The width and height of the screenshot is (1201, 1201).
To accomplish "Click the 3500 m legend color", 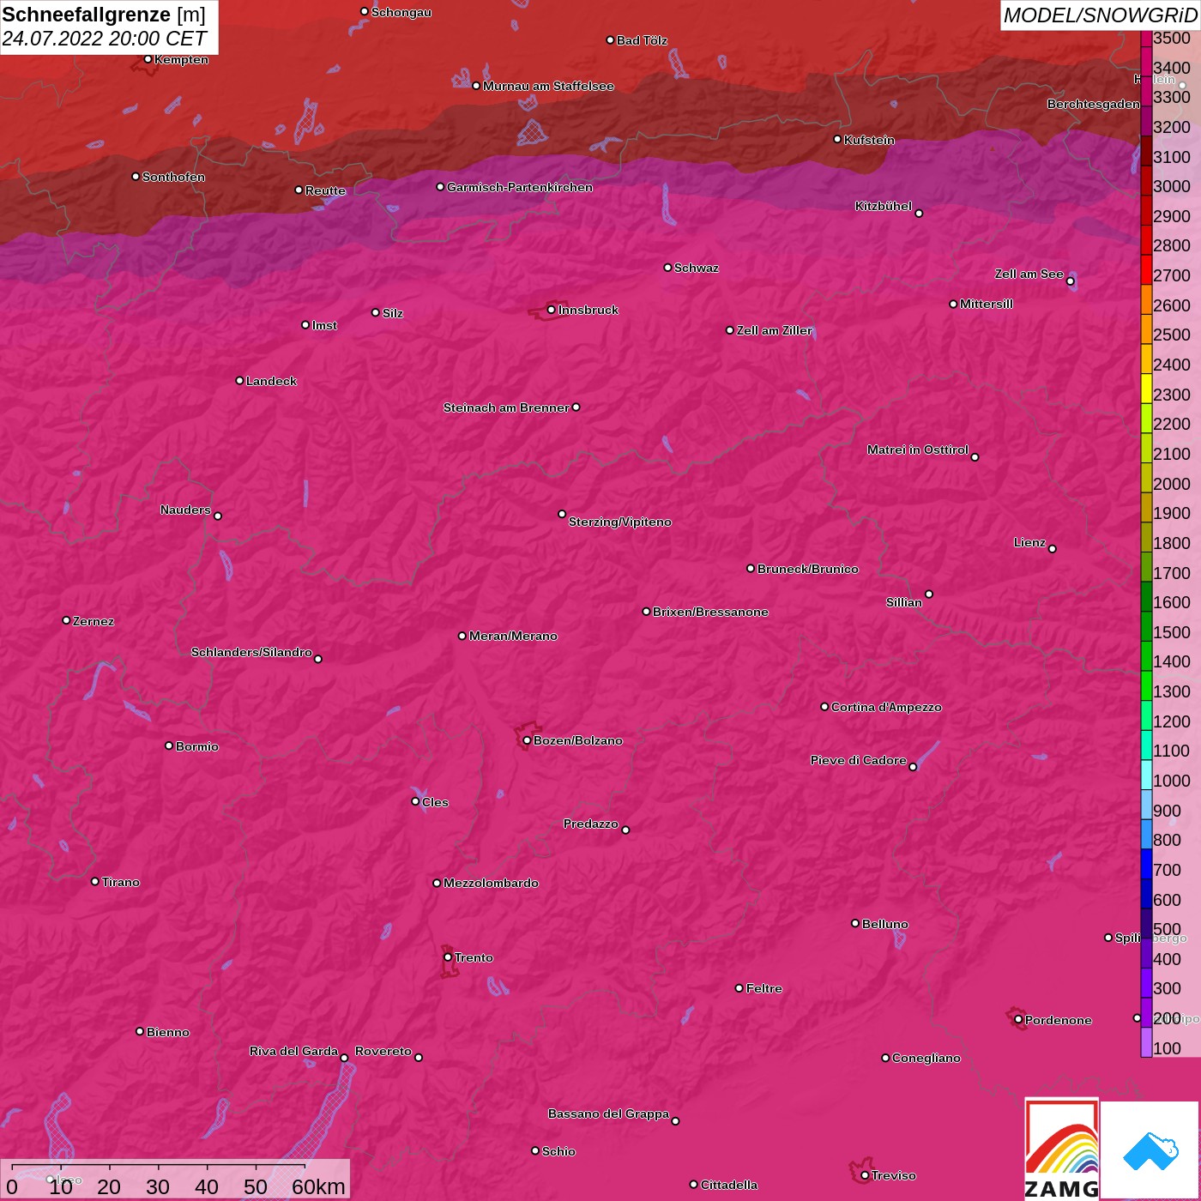I will point(1146,39).
